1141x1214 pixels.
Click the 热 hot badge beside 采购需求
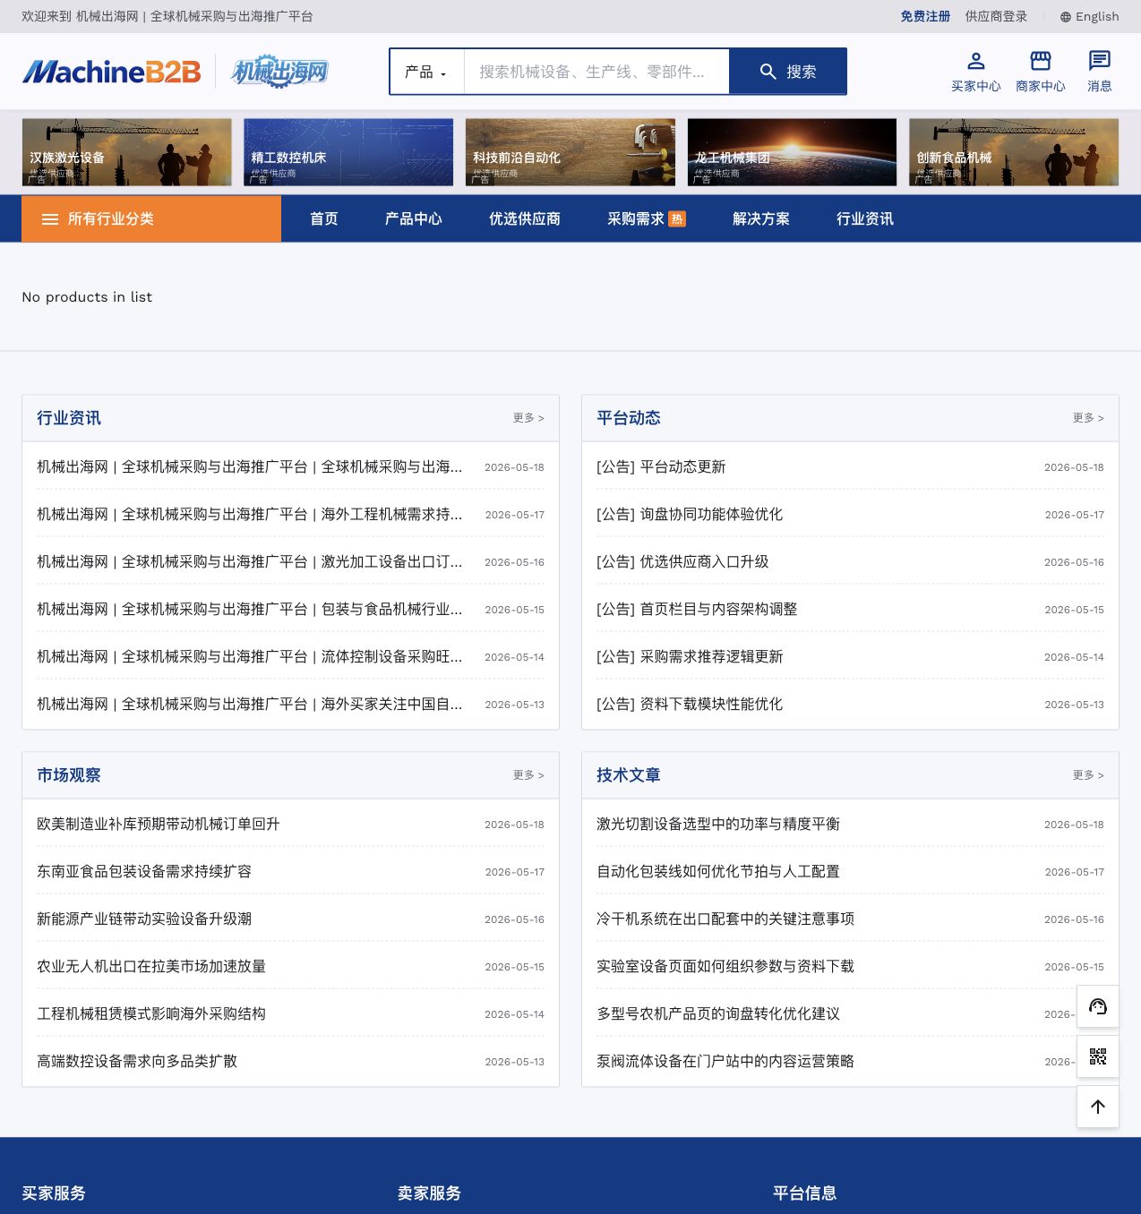point(677,219)
